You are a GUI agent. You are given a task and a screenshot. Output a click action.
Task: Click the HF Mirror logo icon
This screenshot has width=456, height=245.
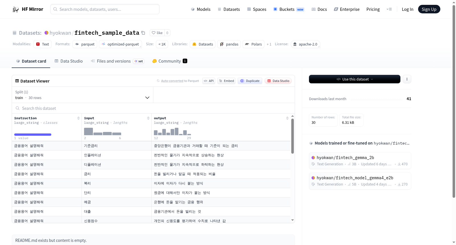pyautogui.click(x=16, y=9)
